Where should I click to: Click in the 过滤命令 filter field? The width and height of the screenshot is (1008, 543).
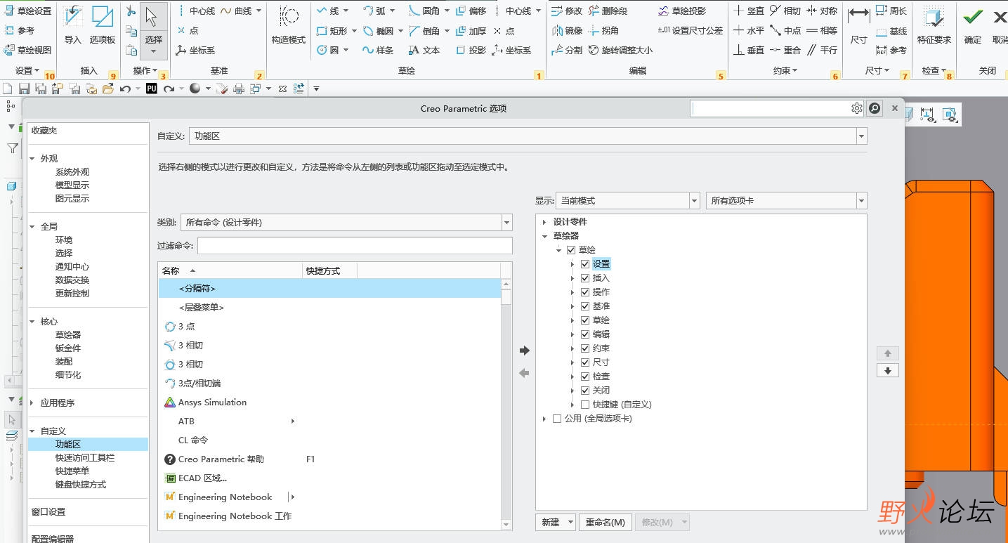355,246
